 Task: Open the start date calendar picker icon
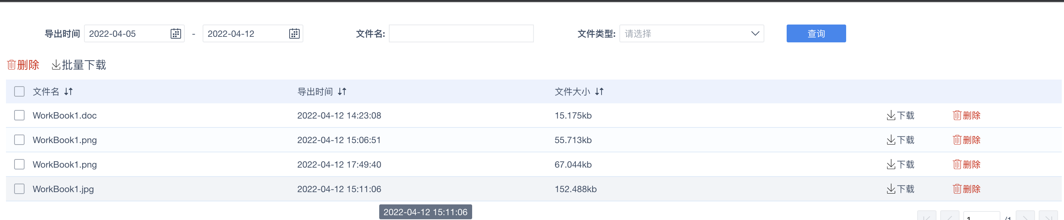click(x=175, y=33)
